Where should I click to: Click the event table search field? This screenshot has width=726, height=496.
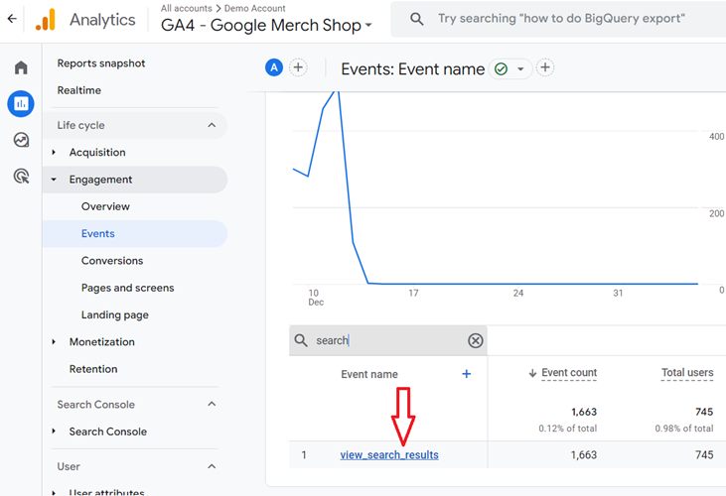coord(387,340)
